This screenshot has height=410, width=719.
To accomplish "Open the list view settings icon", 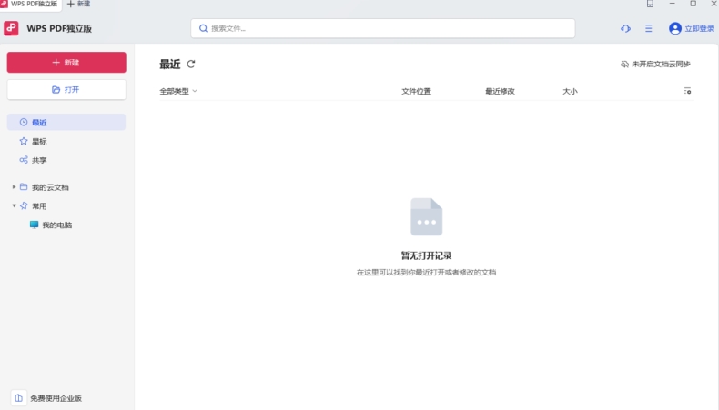I will [x=687, y=91].
